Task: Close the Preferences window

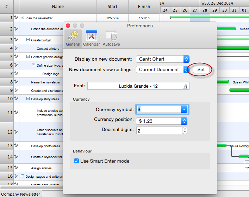Action: 68,26
